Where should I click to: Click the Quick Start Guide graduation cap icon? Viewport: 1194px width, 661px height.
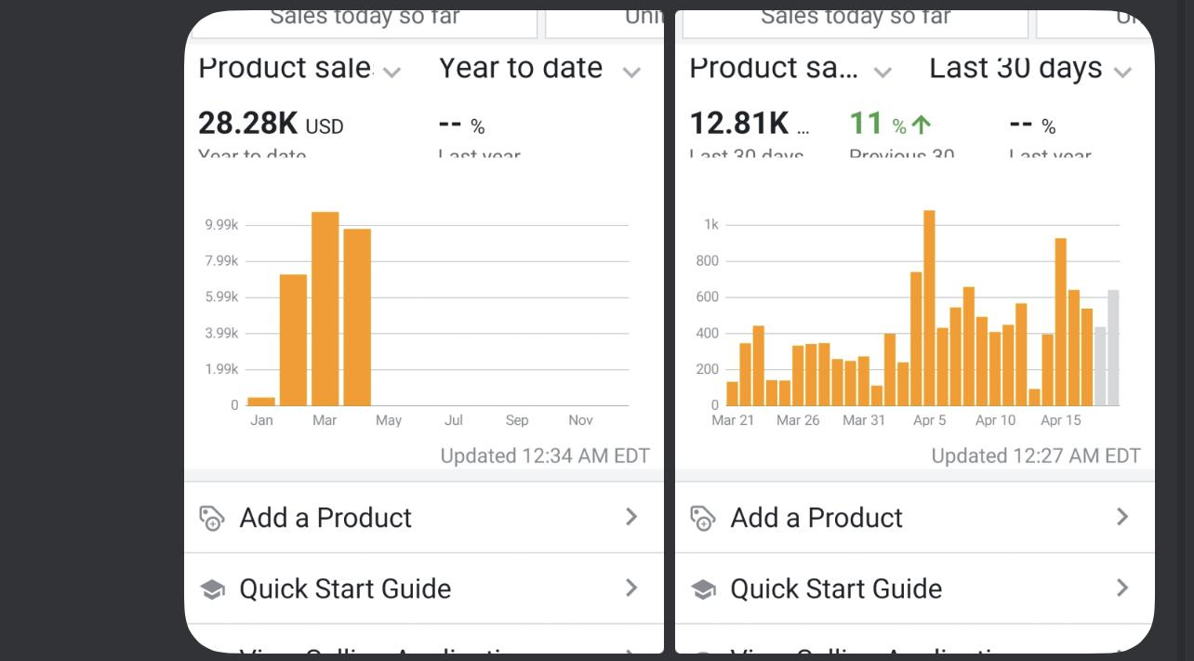coord(213,588)
